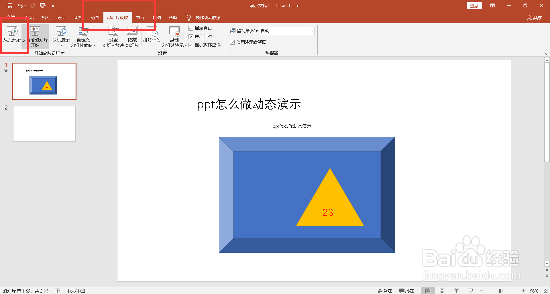The width and height of the screenshot is (550, 294).
Task: Select slide 2 thumbnail in panel
Action: 44,124
